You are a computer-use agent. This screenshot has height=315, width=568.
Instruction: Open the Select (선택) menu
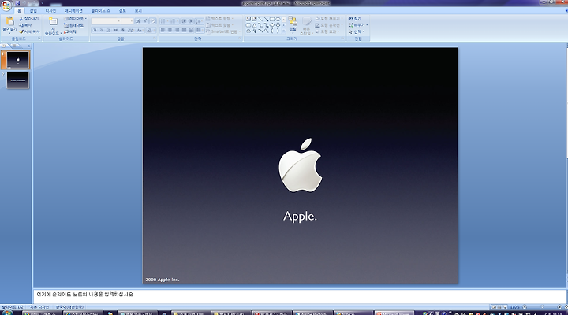pyautogui.click(x=357, y=31)
